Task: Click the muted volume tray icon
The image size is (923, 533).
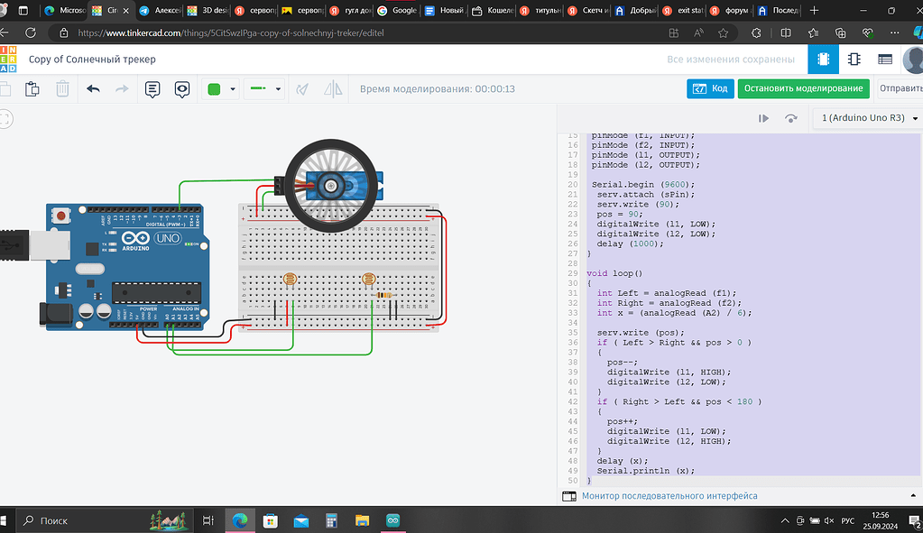Action: [829, 520]
